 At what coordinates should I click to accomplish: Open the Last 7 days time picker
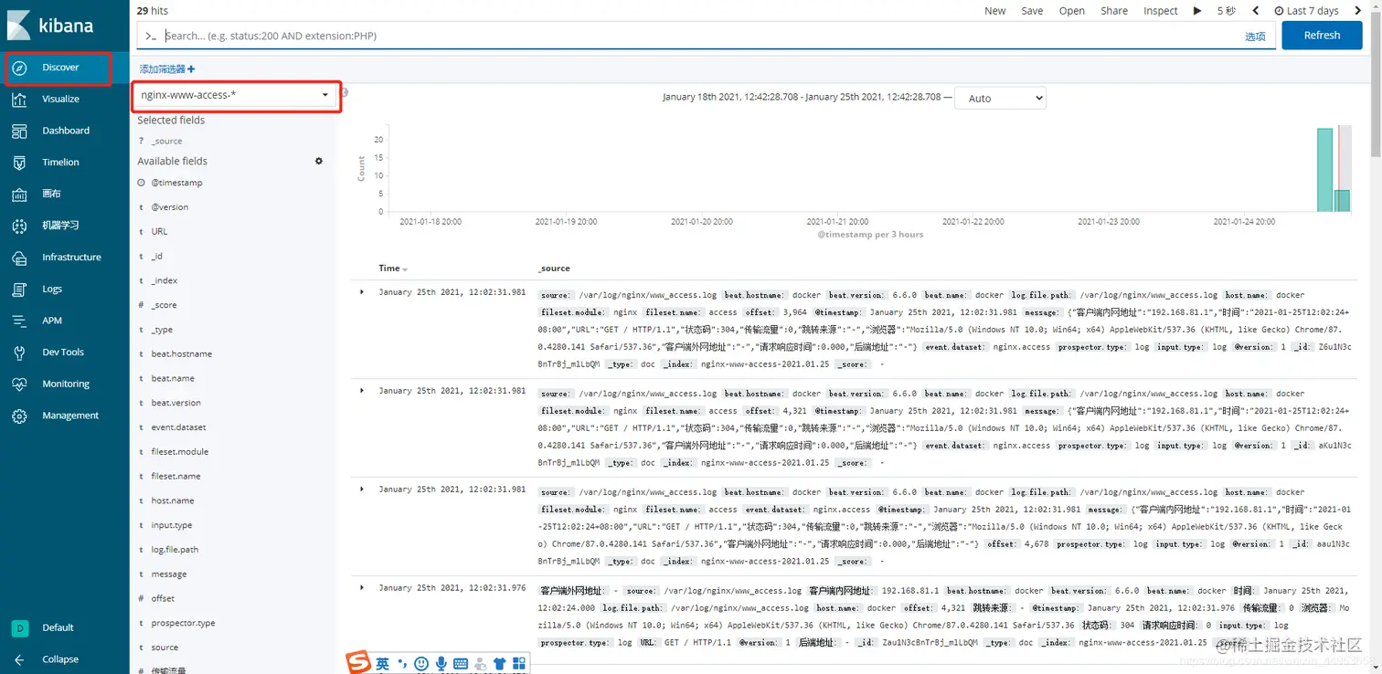pos(1306,11)
